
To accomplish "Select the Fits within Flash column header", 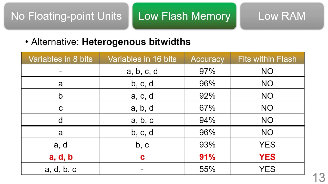I will (267, 59).
